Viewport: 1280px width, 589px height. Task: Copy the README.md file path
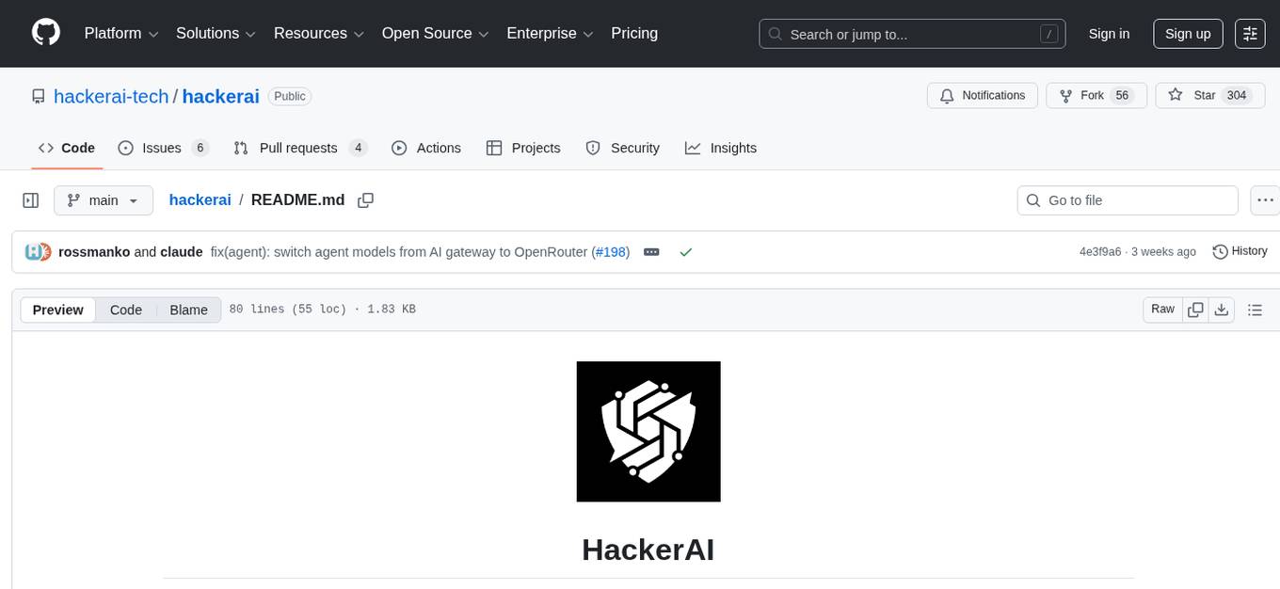[365, 200]
